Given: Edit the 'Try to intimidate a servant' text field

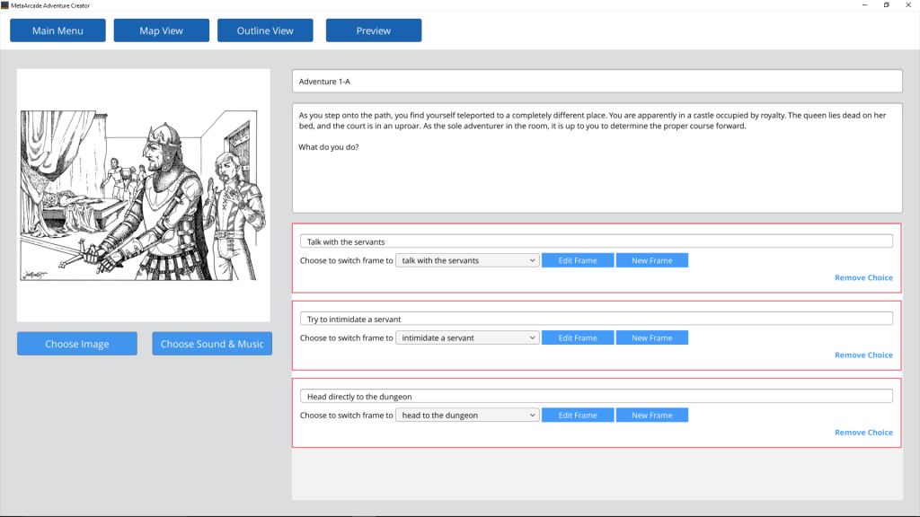Looking at the screenshot, I should (596, 319).
